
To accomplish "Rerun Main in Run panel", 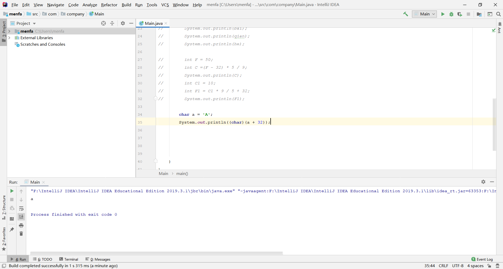I will pyautogui.click(x=12, y=191).
